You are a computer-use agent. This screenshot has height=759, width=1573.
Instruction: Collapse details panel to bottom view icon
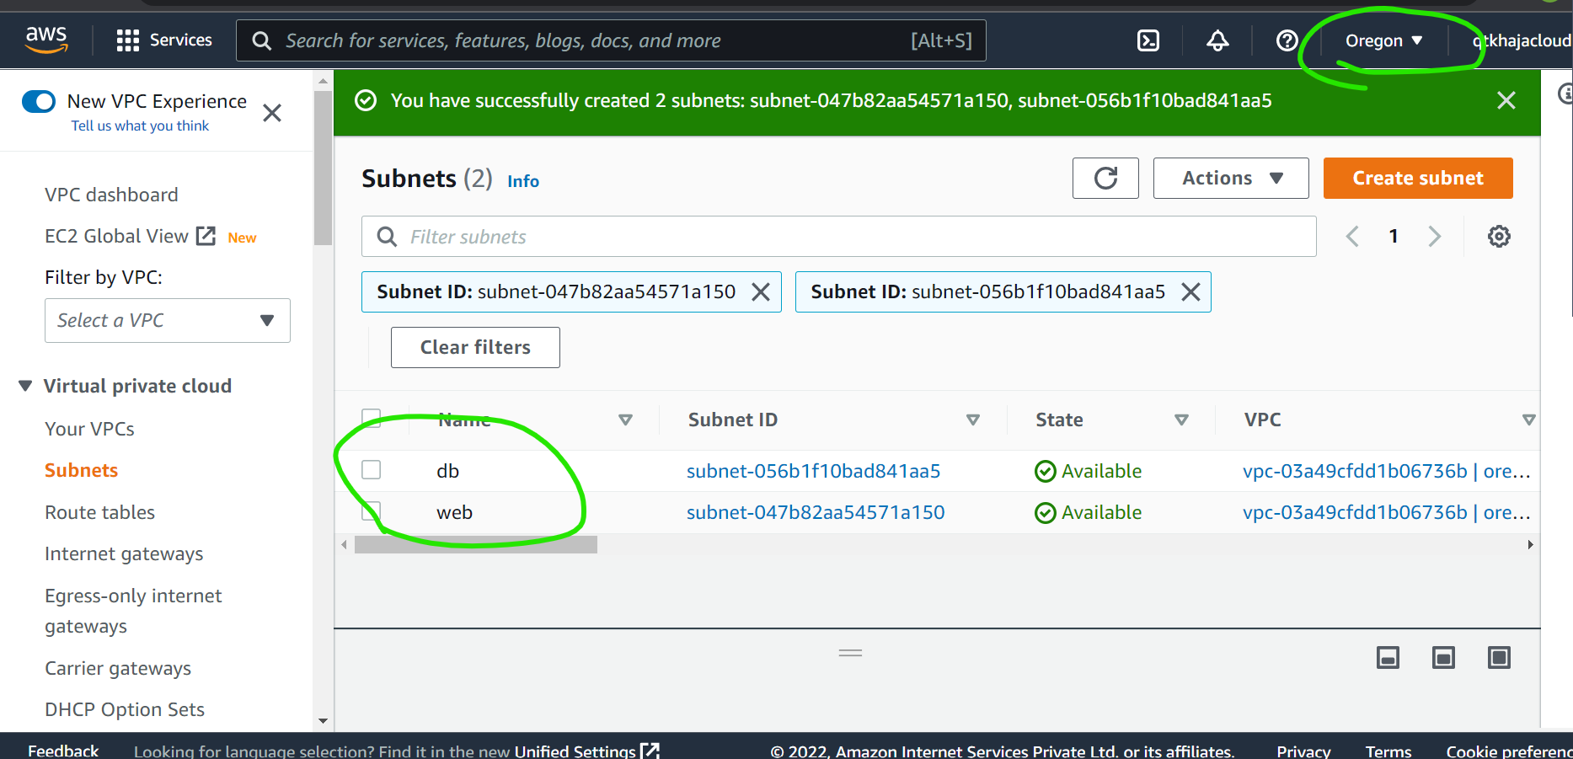click(1388, 657)
